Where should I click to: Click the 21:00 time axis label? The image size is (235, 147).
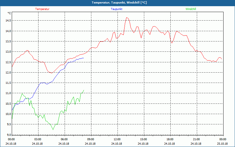197,139
